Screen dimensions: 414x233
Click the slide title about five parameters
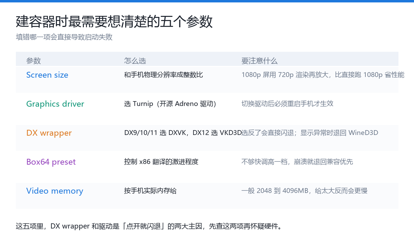114,21
